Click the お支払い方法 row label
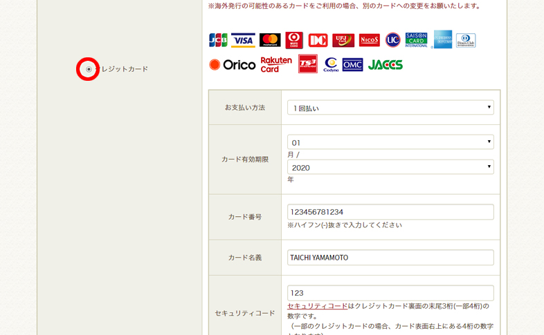 point(245,108)
